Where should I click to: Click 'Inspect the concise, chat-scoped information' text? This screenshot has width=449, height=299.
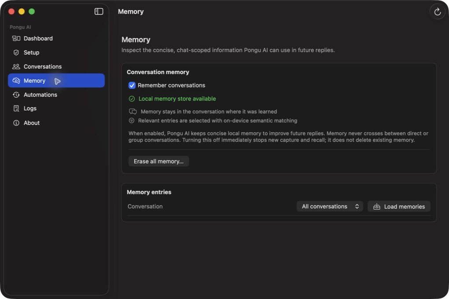click(228, 50)
